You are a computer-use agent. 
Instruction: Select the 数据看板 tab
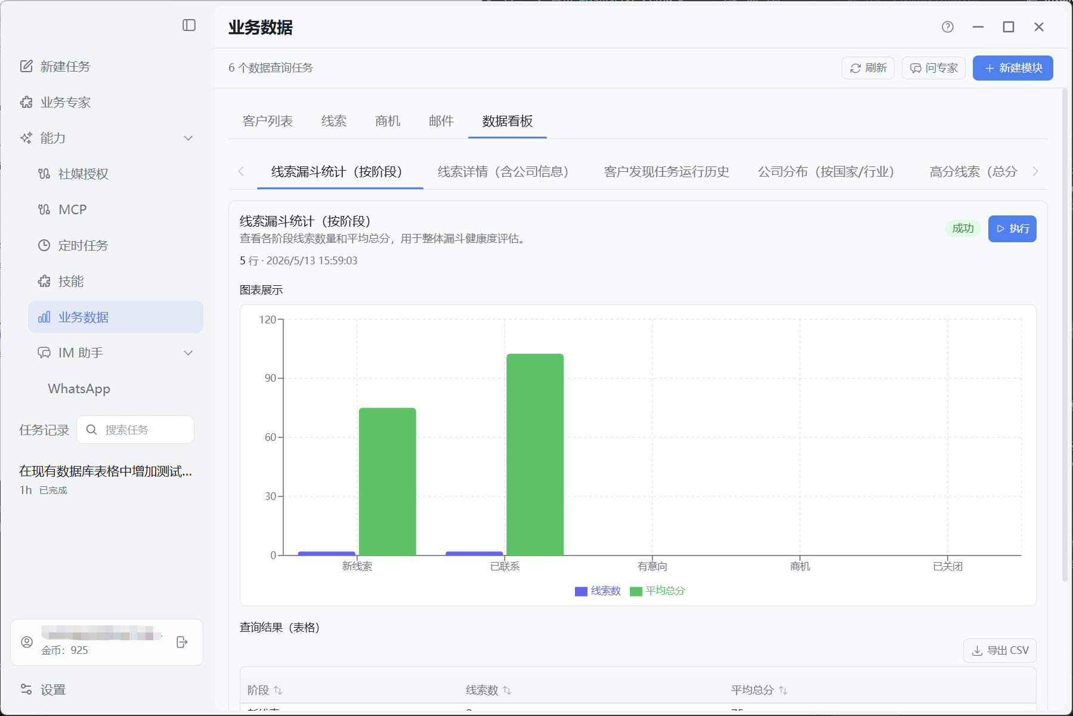click(508, 121)
